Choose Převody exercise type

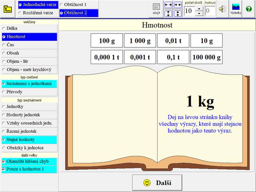29,92
